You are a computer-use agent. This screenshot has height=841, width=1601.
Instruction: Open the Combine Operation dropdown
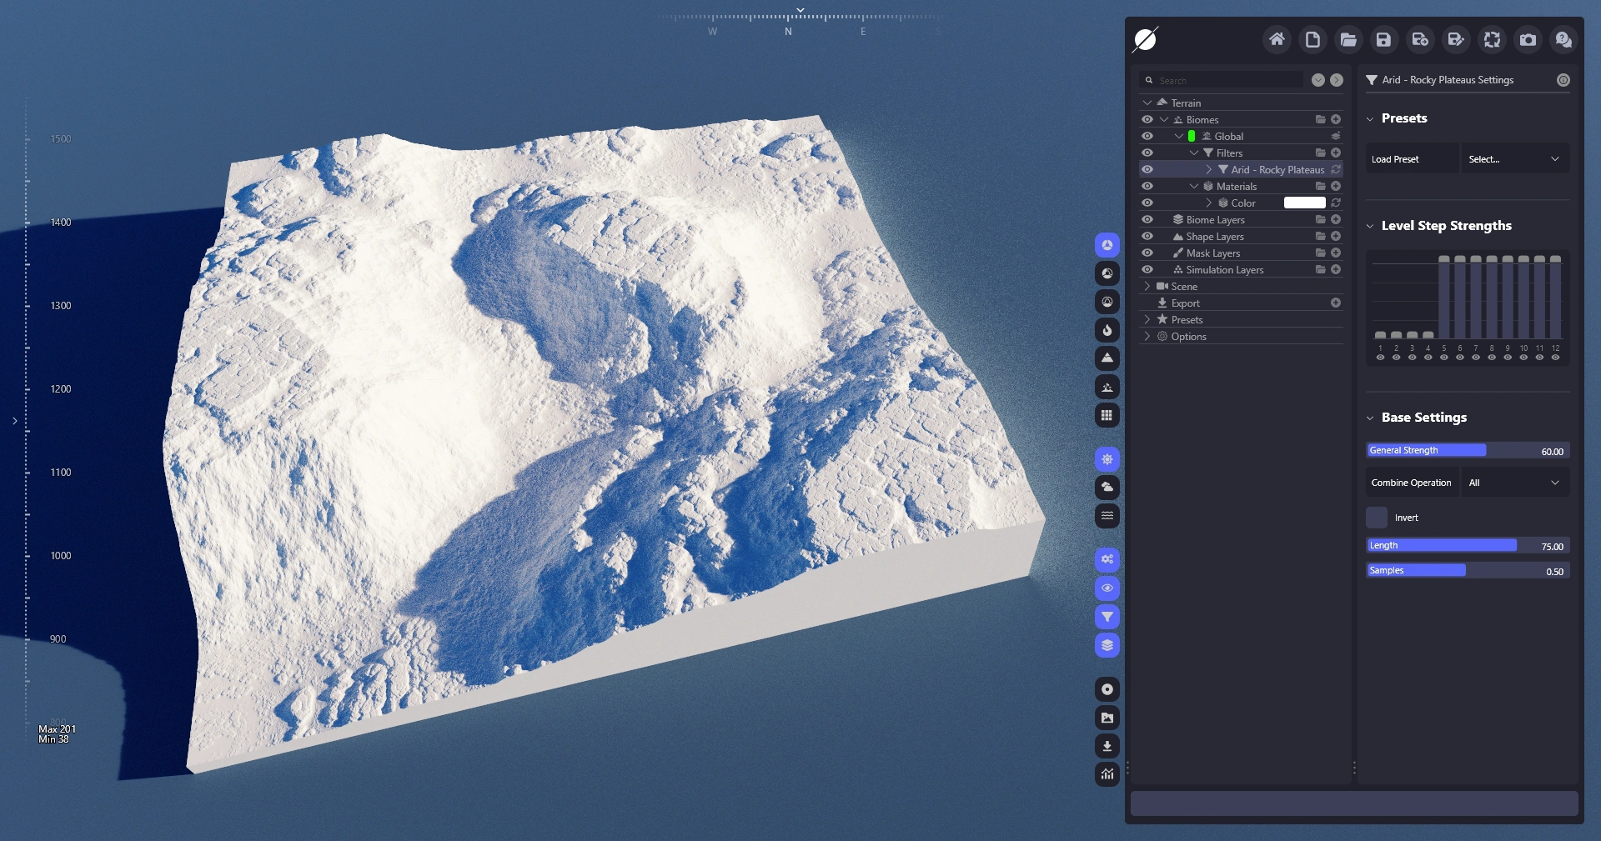coord(1514,483)
